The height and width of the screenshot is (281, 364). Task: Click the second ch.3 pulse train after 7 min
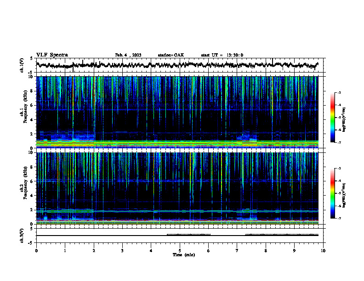[282, 235]
